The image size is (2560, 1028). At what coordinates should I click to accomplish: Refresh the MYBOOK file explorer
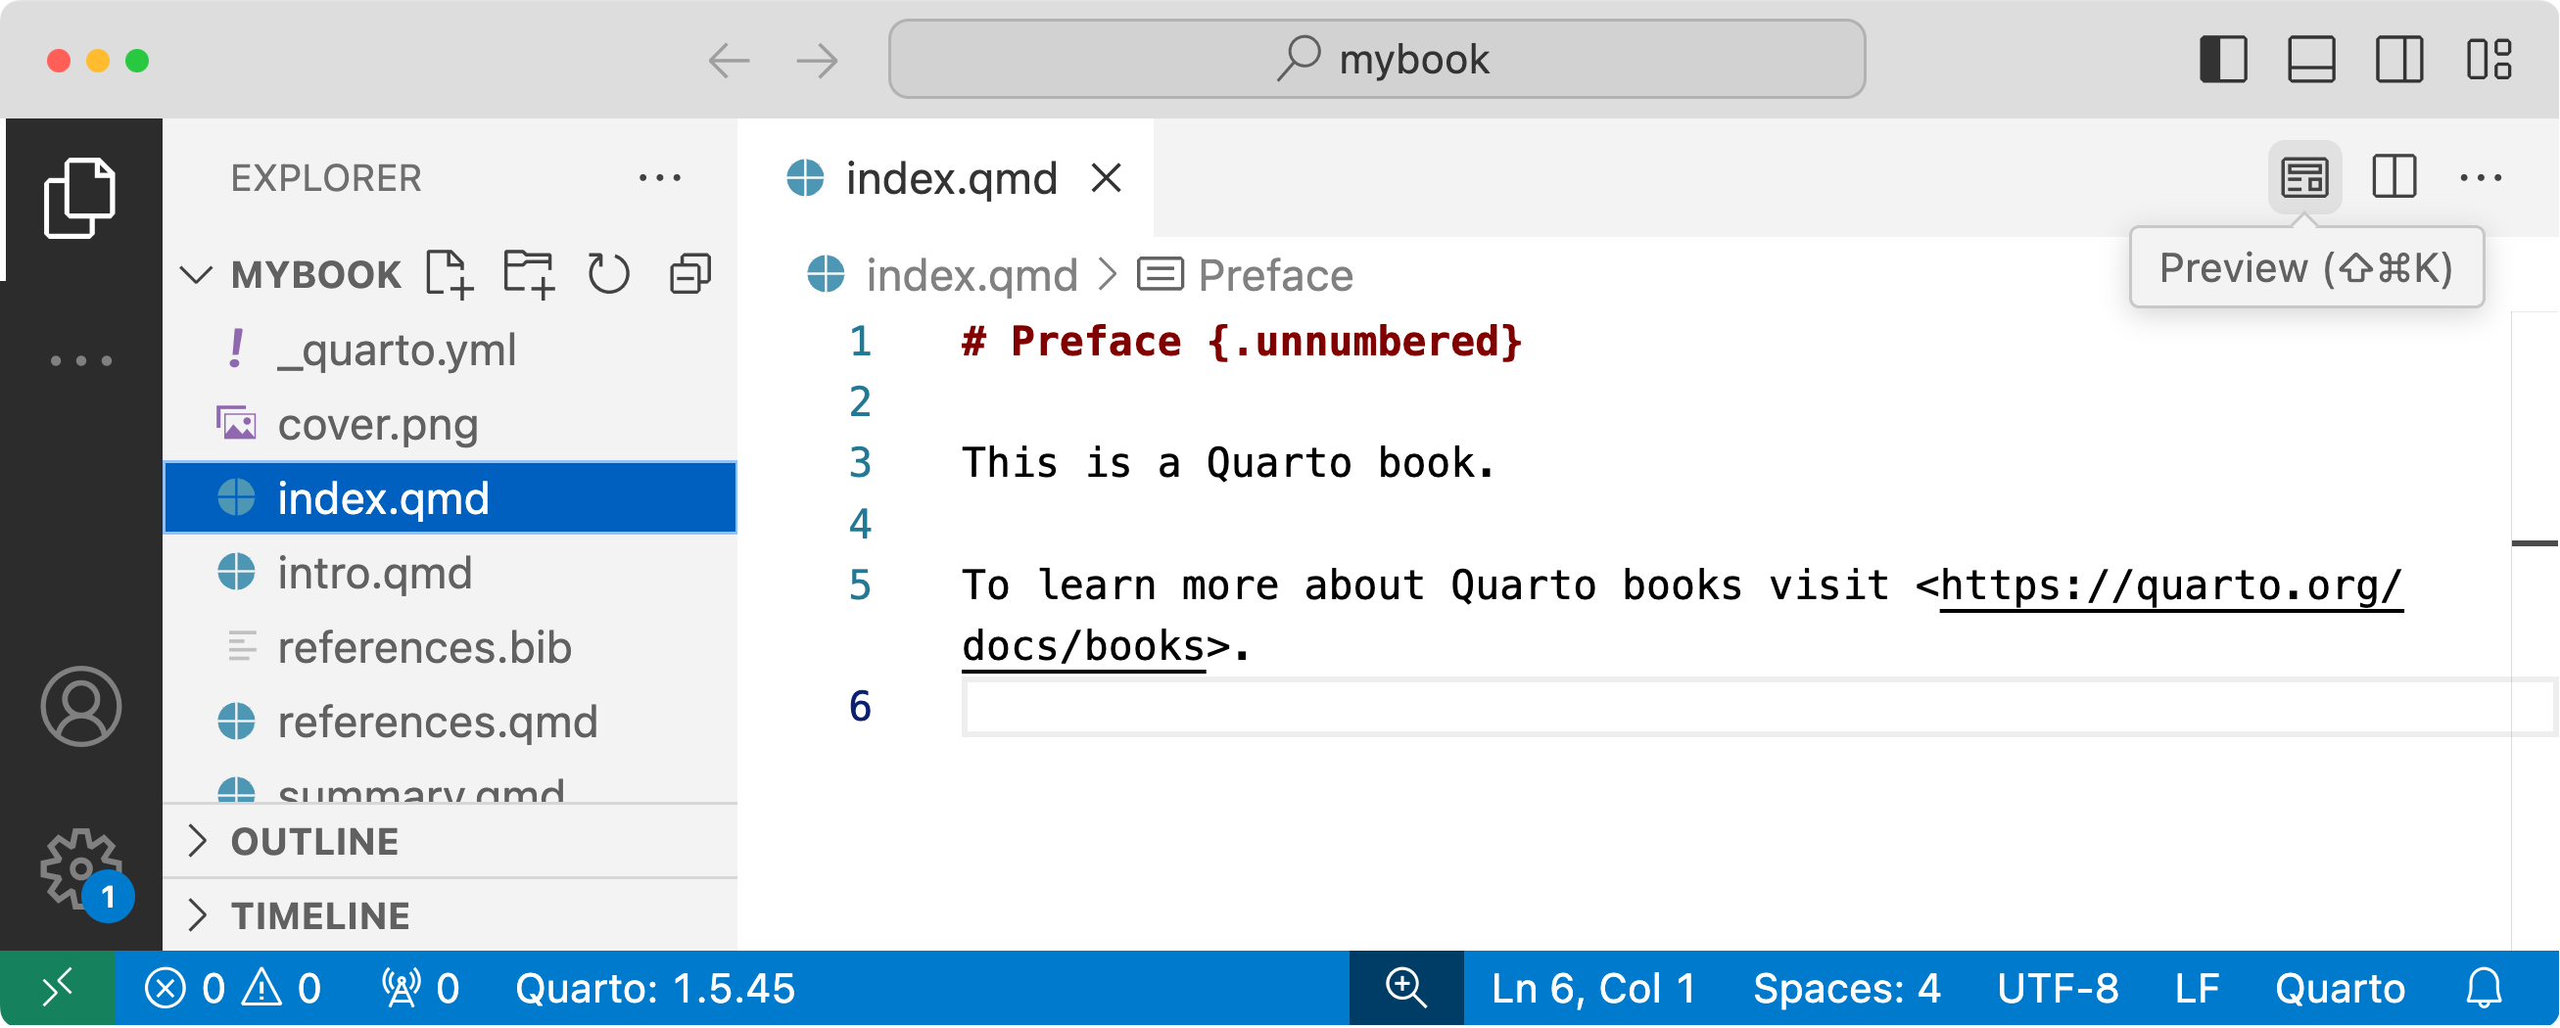(x=609, y=274)
